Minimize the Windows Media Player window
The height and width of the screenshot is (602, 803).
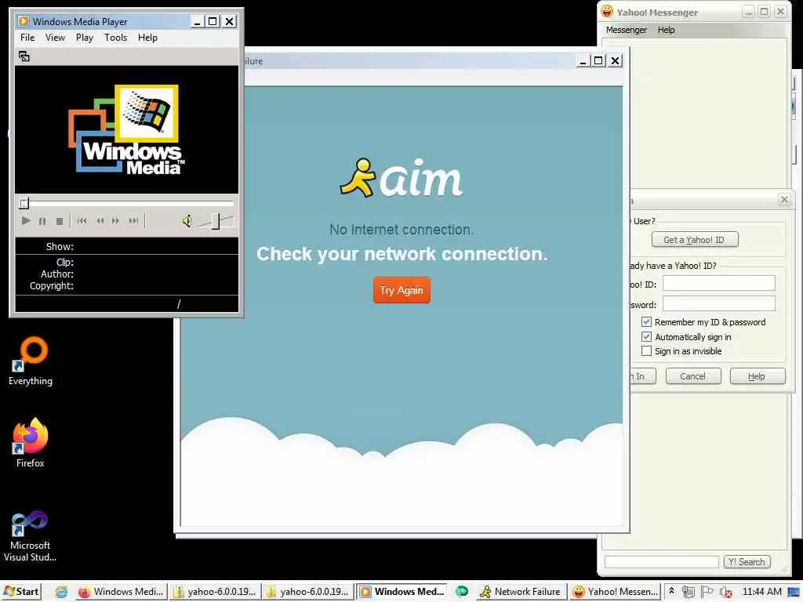pos(197,21)
